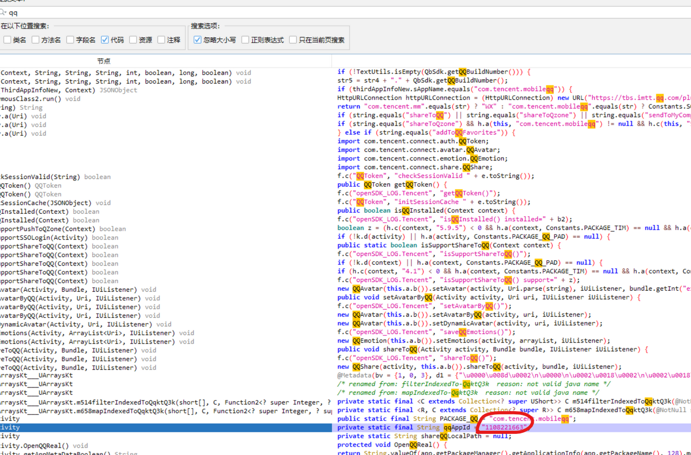The width and height of the screenshot is (691, 455).
Task: Open the search history magnifier dropdown
Action: [3, 12]
